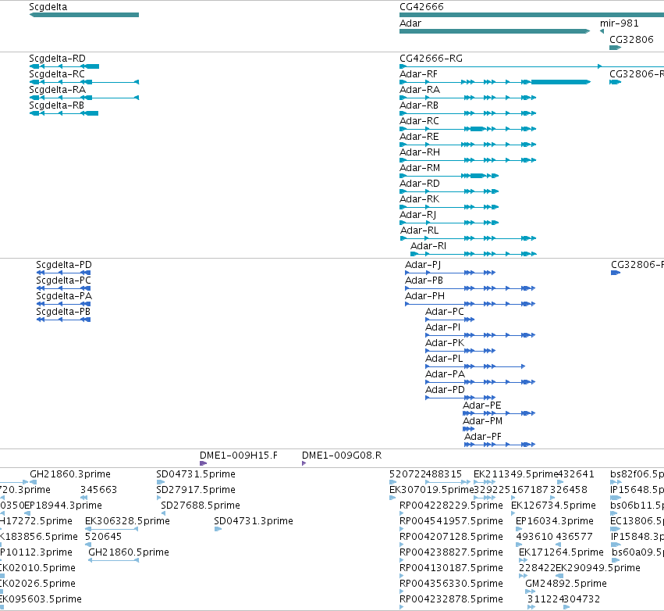This screenshot has height=611, width=664.
Task: Select the Scgdelta-RD transcript label
Action: click(57, 59)
